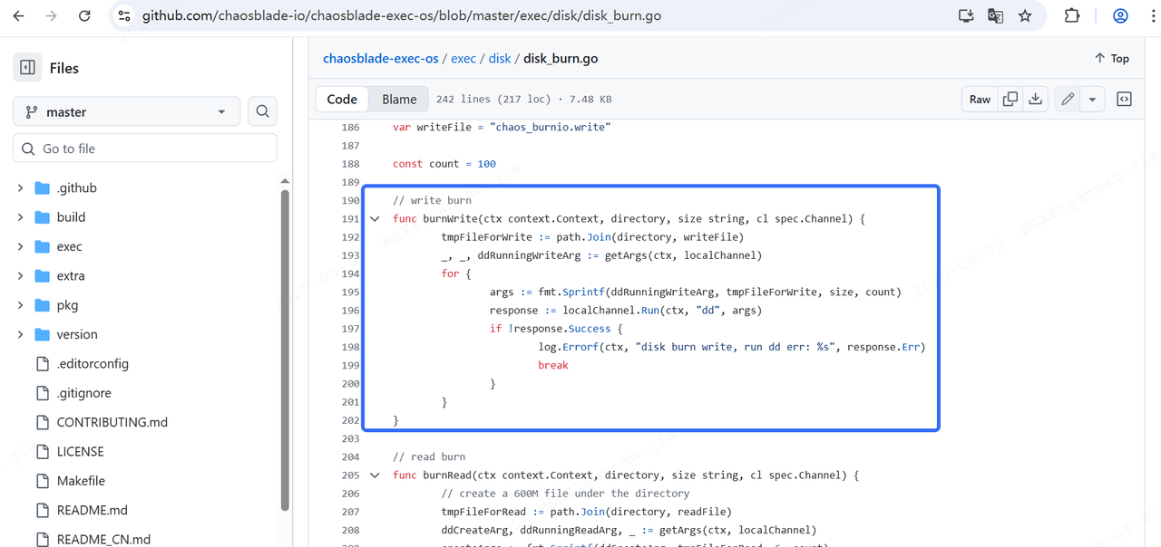Open Makefile in file tree

[x=81, y=481]
